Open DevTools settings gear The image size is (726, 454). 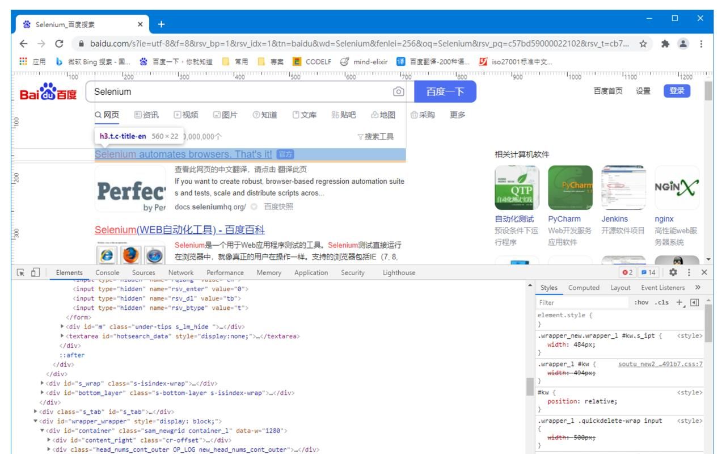[673, 272]
